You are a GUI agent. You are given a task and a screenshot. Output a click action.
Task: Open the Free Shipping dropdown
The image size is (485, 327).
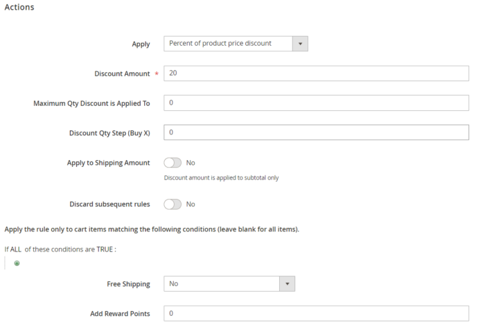coord(229,283)
